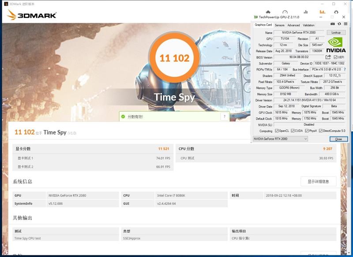353x257 pixels.
Task: Toggle the UEFI checkbox
Action: pos(335,57)
